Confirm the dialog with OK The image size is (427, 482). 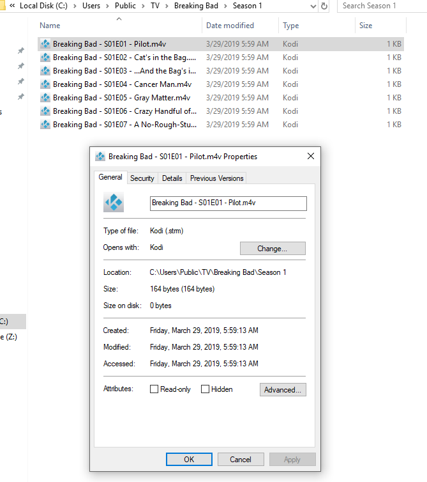pyautogui.click(x=189, y=459)
